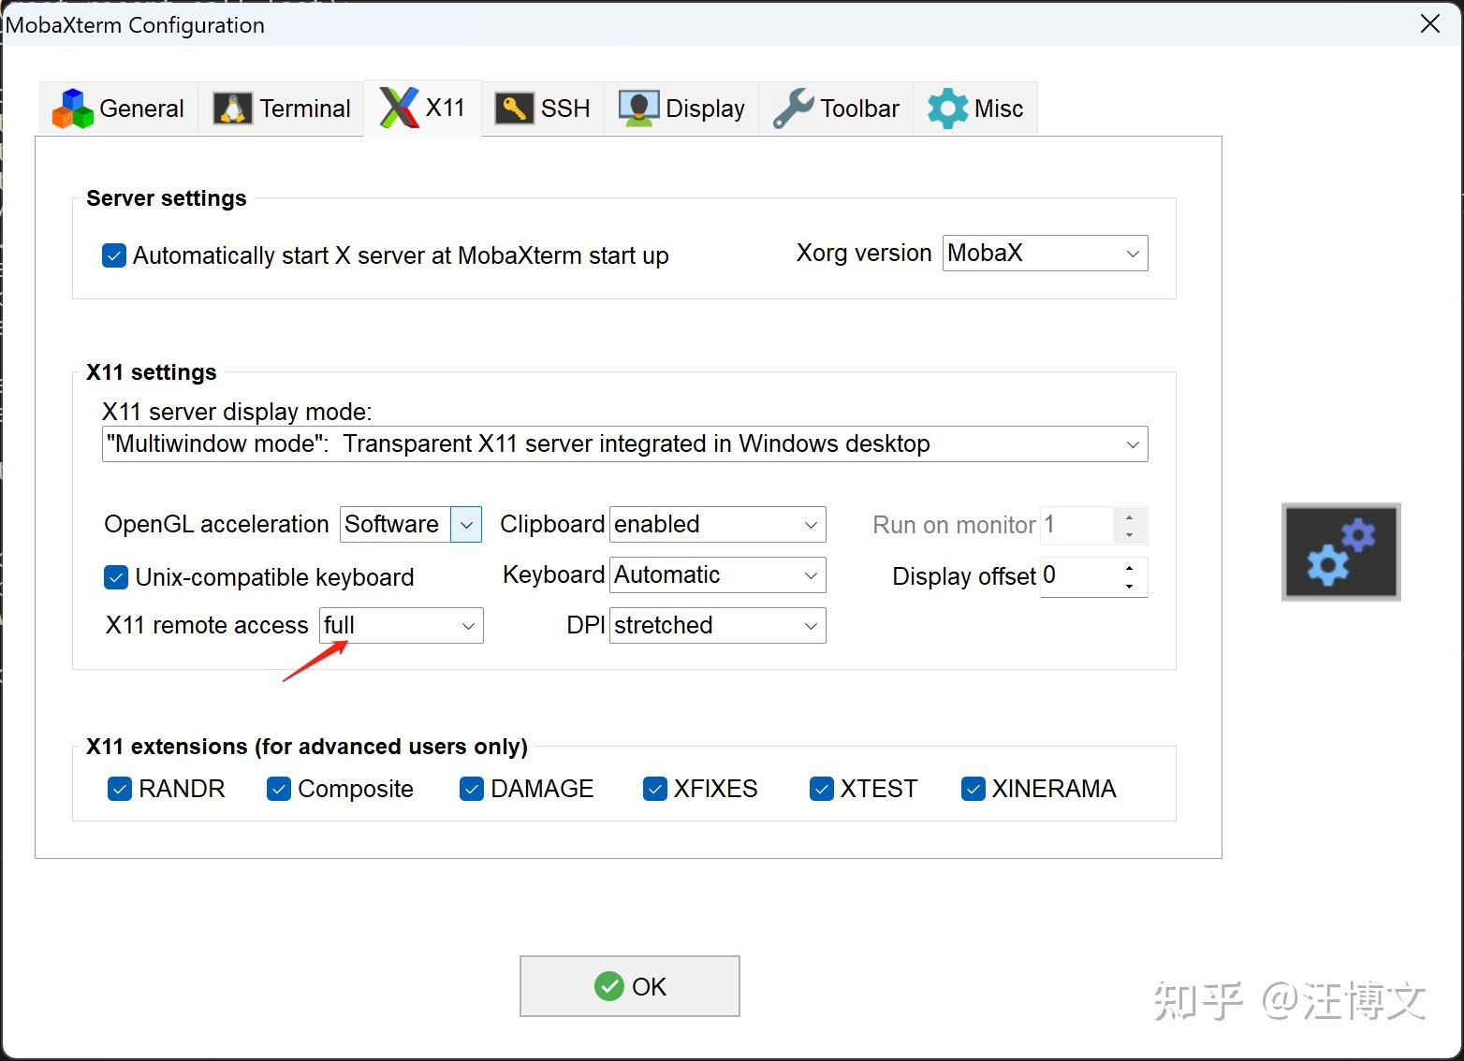This screenshot has height=1061, width=1464.
Task: Disable the XINERAMA extension
Action: [973, 789]
